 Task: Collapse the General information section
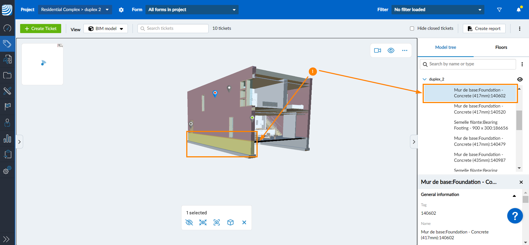point(514,195)
